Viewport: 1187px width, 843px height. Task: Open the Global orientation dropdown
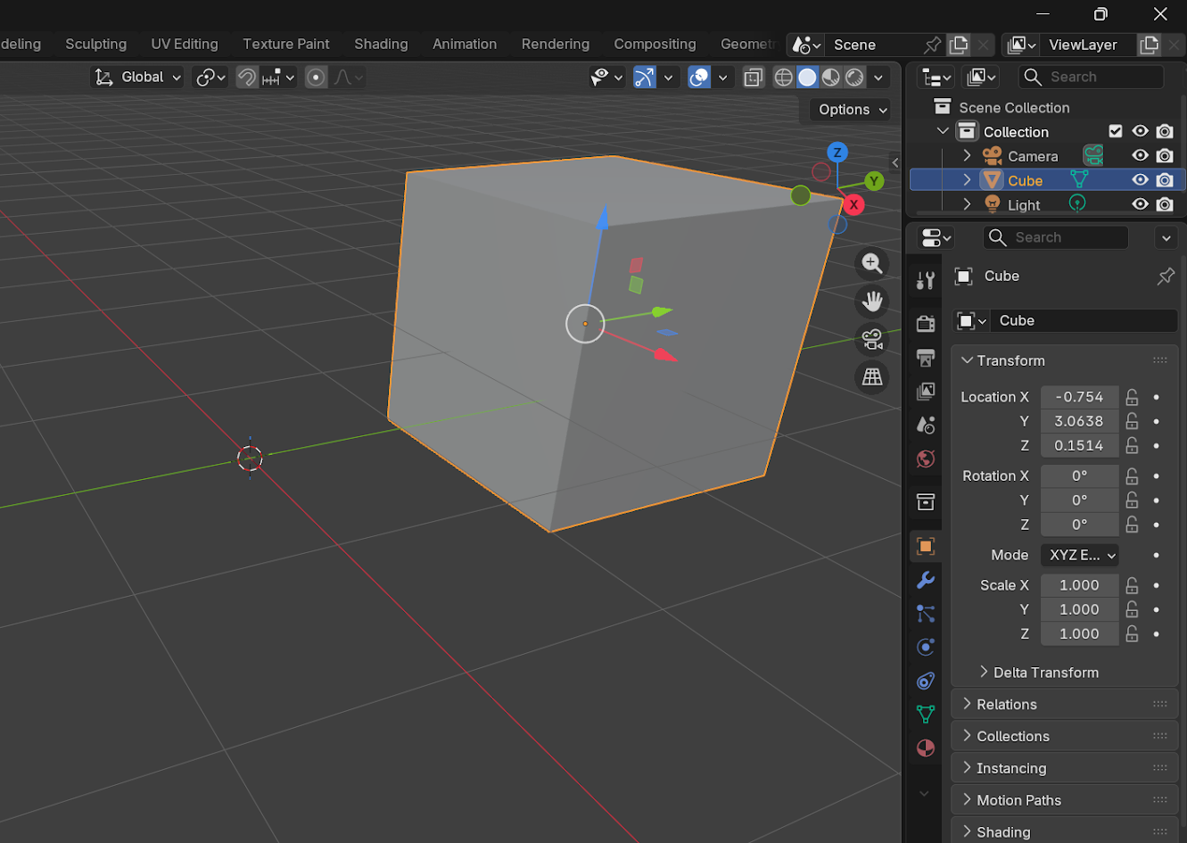pos(138,78)
